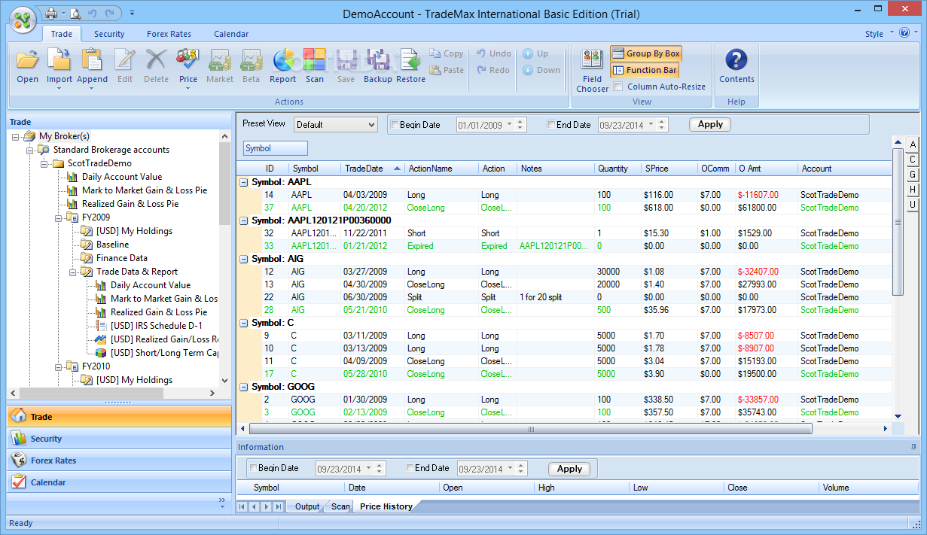Sort by TradeDate column header

[373, 169]
